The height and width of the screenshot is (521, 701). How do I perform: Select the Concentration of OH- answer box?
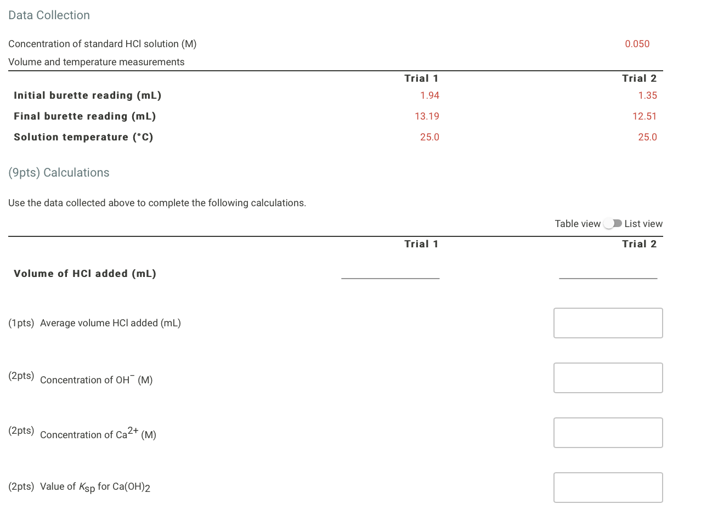coord(608,378)
